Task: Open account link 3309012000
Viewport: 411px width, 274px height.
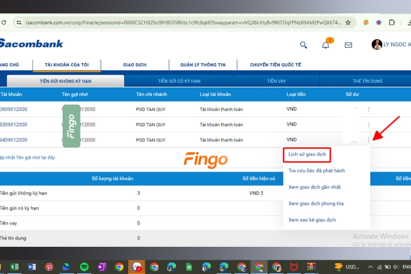Action: pos(13,124)
